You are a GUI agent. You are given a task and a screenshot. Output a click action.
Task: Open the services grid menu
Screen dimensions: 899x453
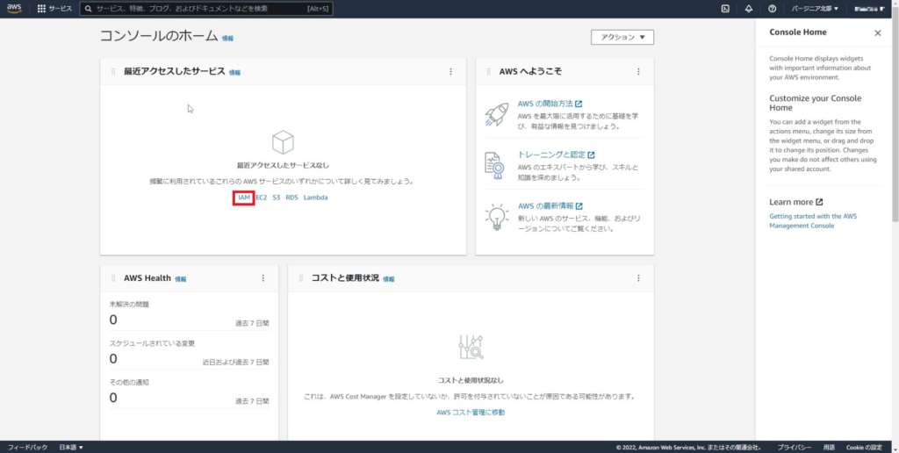click(41, 9)
